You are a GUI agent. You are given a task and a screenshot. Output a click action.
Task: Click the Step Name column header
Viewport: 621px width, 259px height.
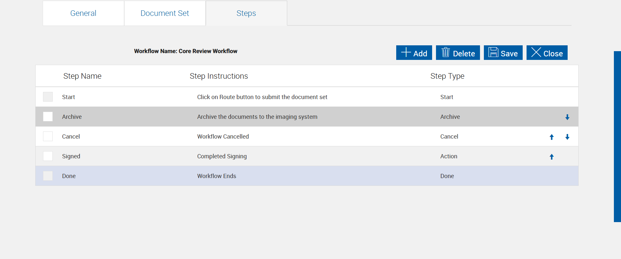click(x=82, y=76)
